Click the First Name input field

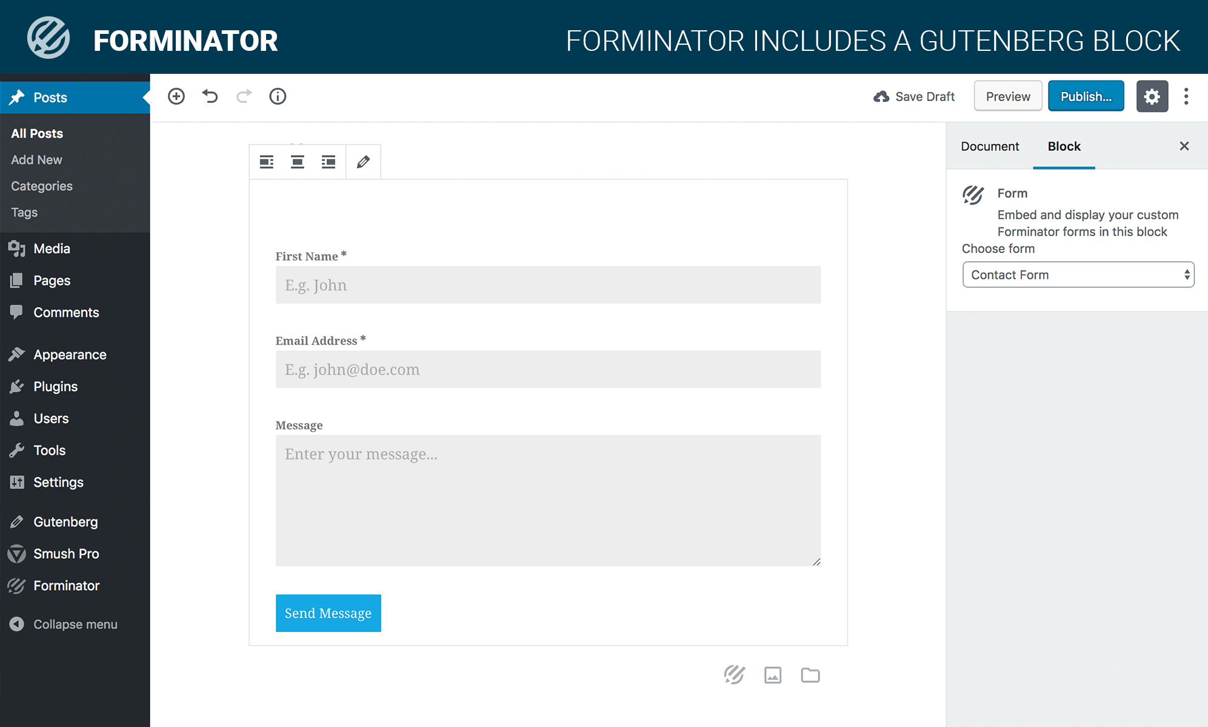tap(548, 285)
